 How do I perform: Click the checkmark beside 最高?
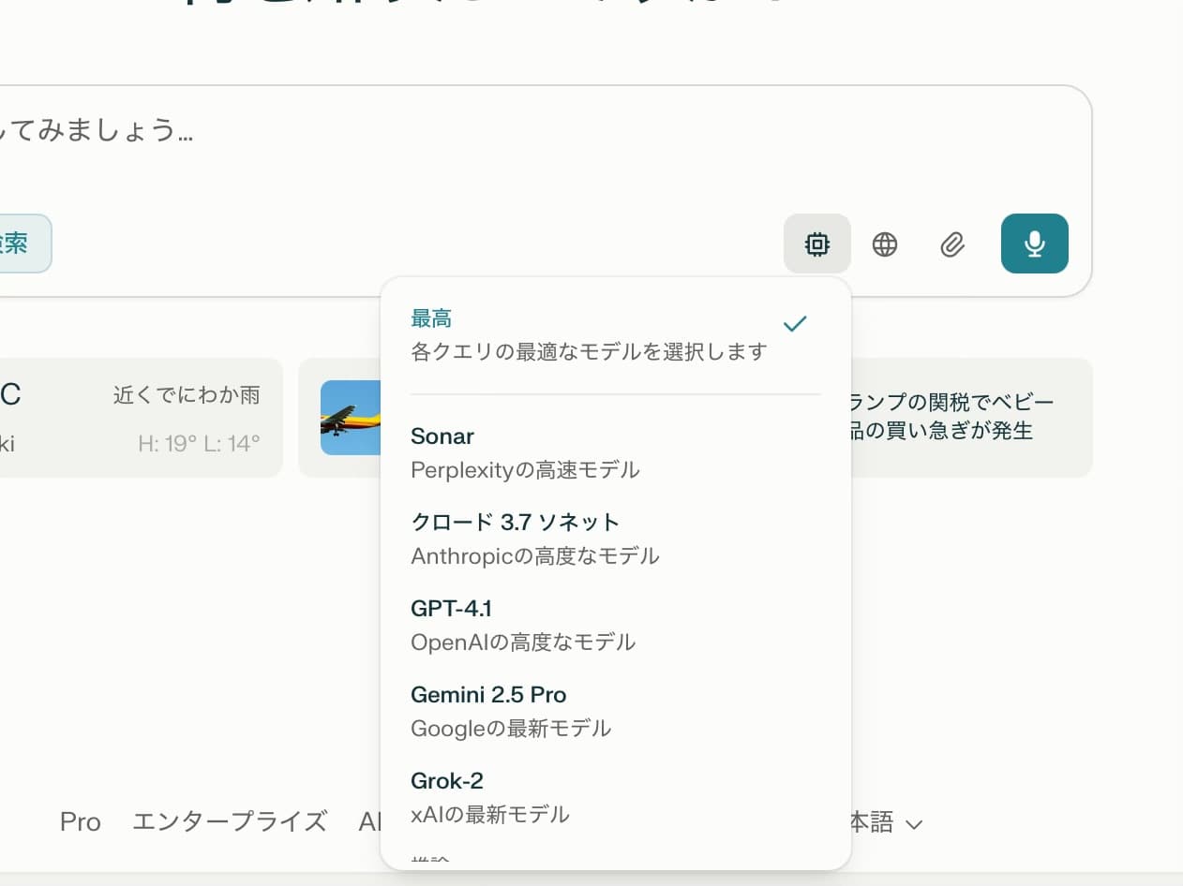pyautogui.click(x=795, y=324)
